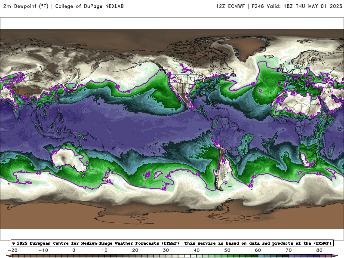Click the 20 colorbar tick label

(135, 250)
